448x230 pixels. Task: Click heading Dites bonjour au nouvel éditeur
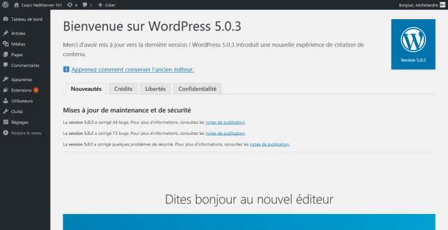(x=249, y=199)
